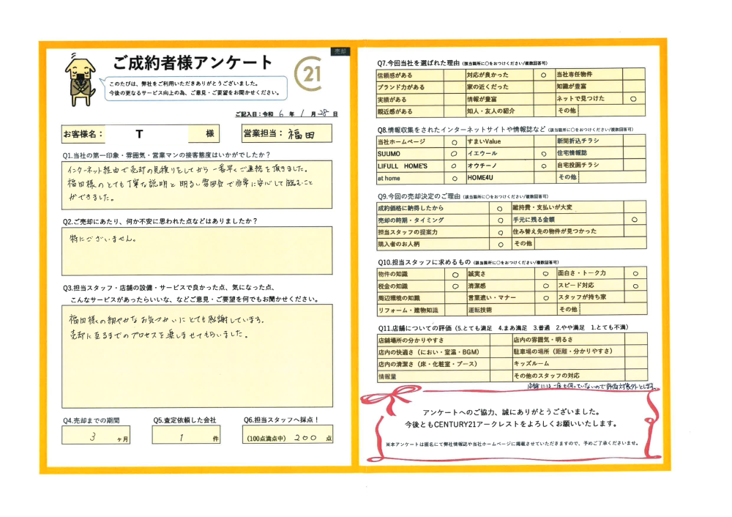Click the 売却 tag at page top

(339, 51)
